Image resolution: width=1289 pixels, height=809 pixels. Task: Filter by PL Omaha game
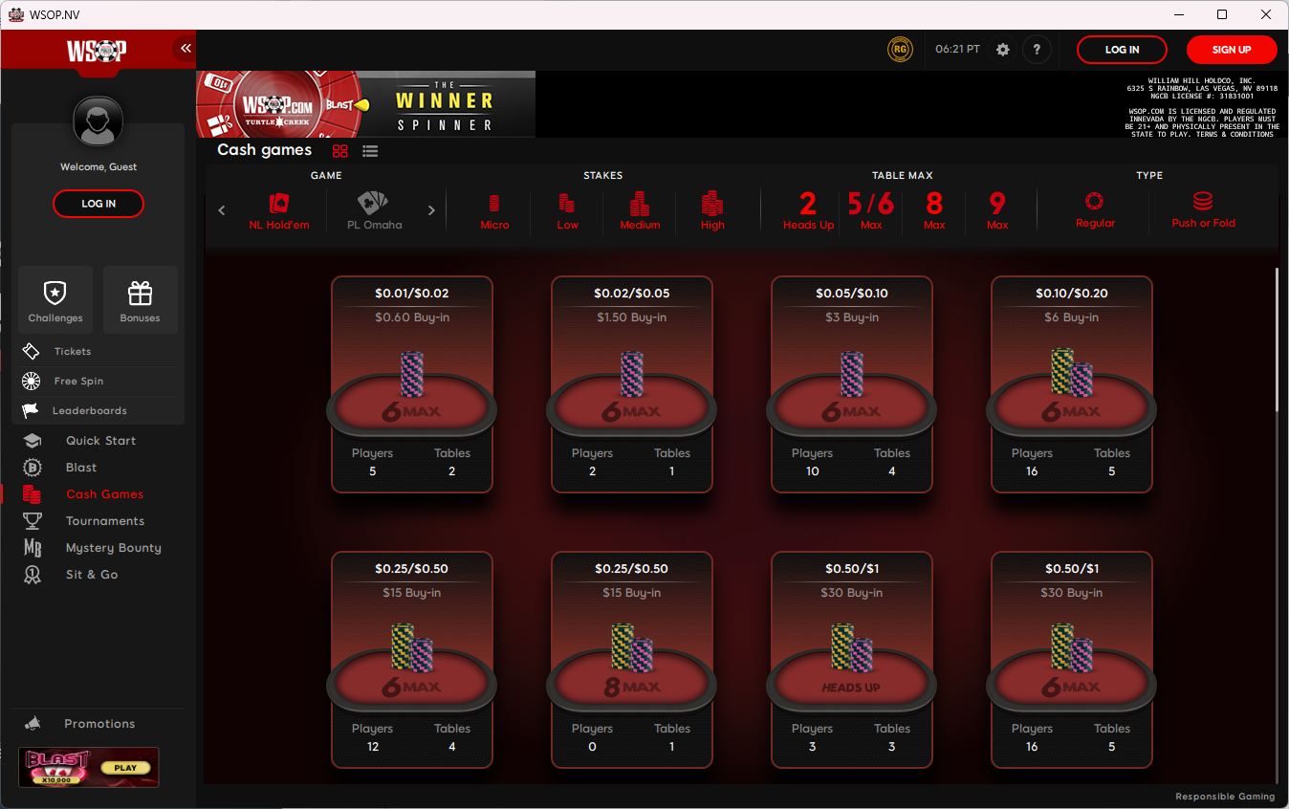(373, 211)
